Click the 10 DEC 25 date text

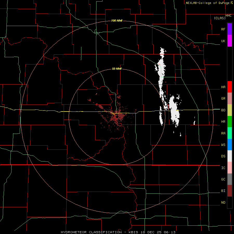tap(152, 232)
